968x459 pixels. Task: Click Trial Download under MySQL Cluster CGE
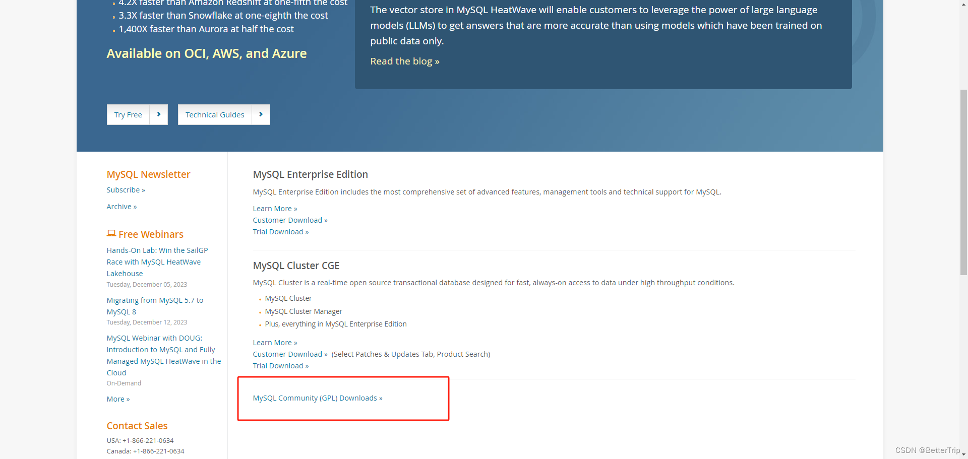(x=281, y=366)
